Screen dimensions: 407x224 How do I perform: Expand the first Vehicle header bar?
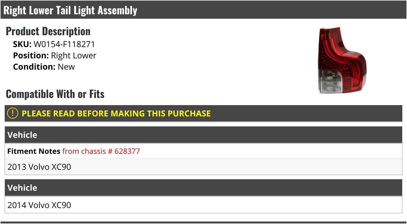(204, 135)
